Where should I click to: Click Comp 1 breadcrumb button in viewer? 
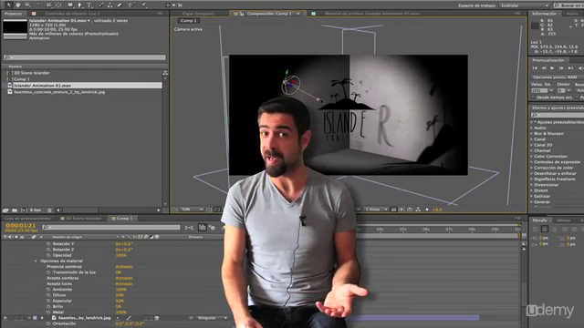point(189,21)
